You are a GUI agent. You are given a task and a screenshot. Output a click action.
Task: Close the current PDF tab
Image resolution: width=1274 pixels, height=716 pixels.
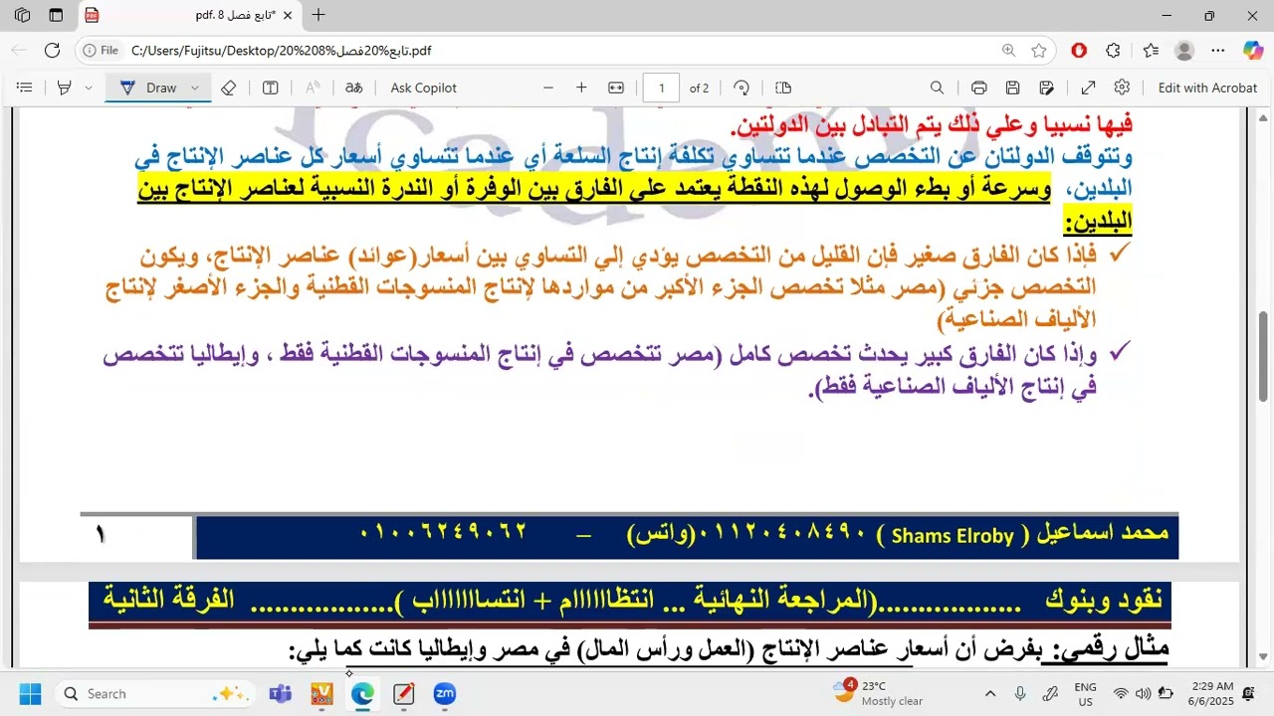coord(287,15)
